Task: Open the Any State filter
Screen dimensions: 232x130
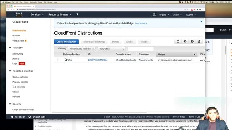Action: (112, 49)
